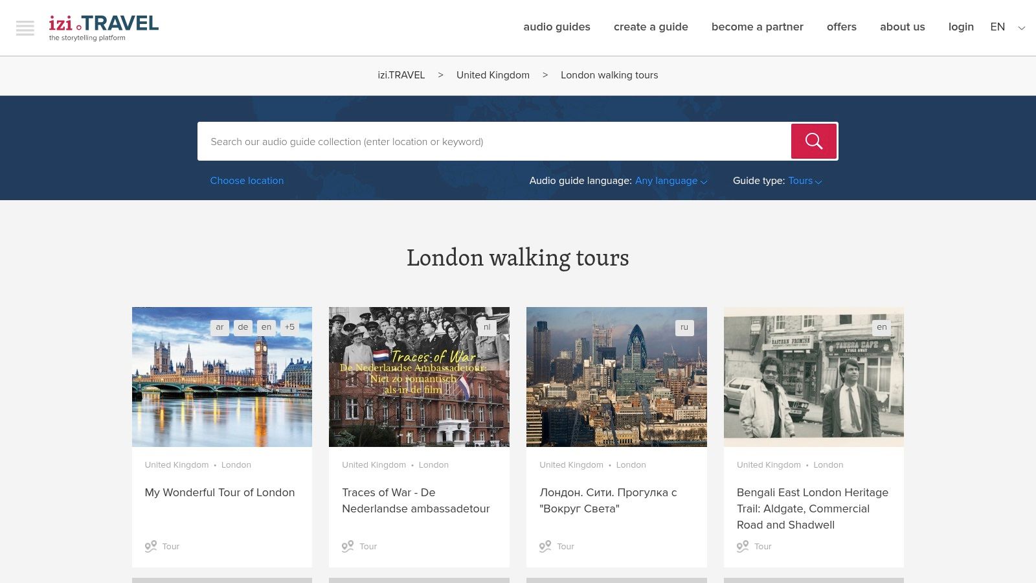The image size is (1036, 583).
Task: Click the Tour pin icon on the Russian tour card
Action: coord(545,546)
